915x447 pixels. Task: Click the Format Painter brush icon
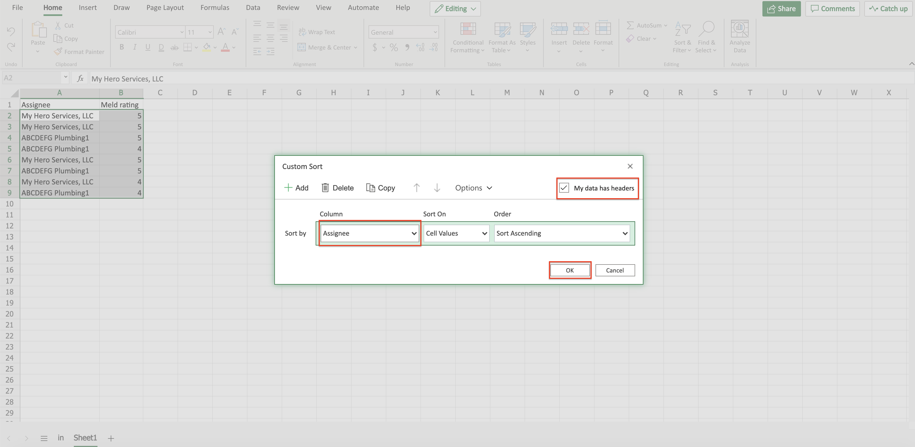tap(58, 51)
